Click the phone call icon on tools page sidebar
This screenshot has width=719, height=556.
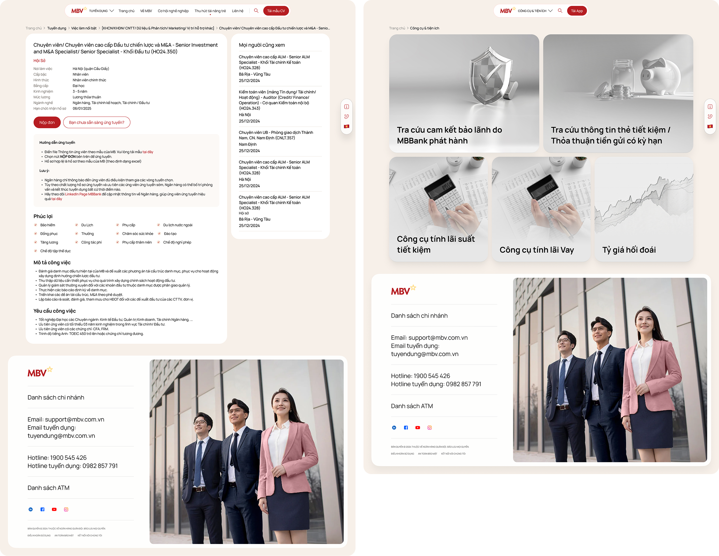click(x=710, y=117)
